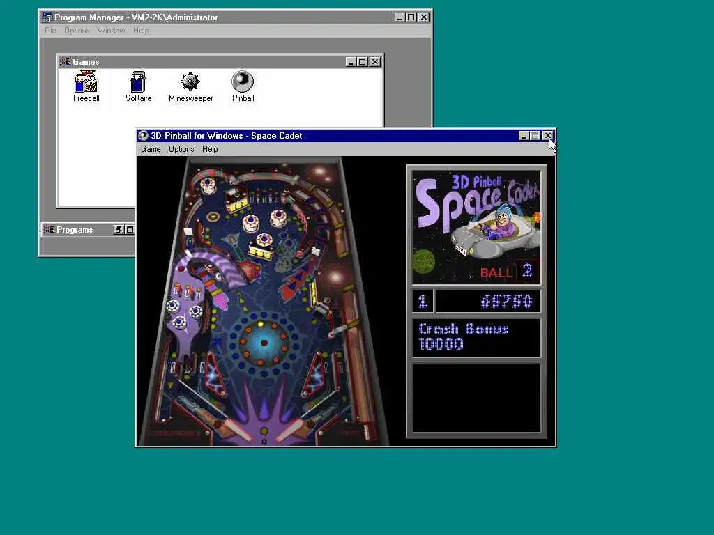Open the Games window control-menu icon
714x535 pixels.
click(65, 62)
